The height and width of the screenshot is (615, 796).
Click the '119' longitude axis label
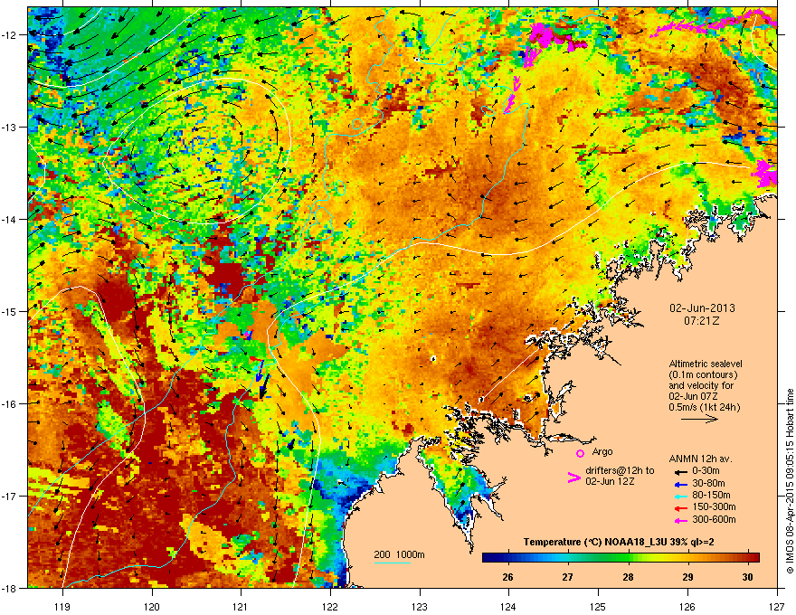coord(62,606)
